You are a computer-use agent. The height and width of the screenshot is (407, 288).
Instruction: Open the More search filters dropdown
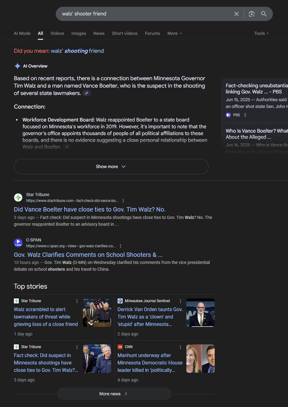click(175, 33)
